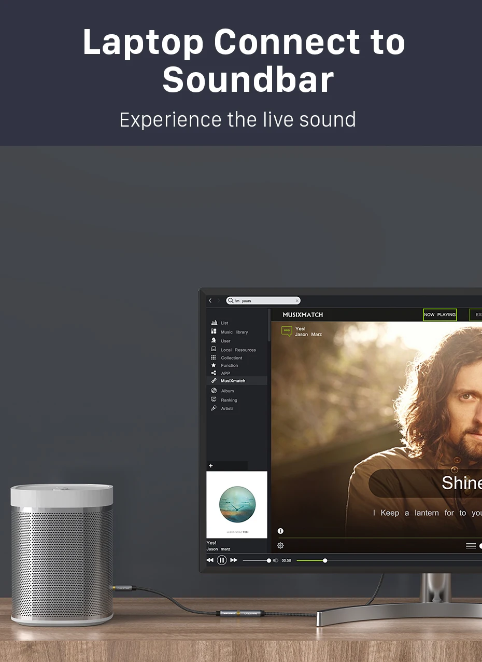The height and width of the screenshot is (662, 482).
Task: Skip to the next track
Action: click(234, 560)
